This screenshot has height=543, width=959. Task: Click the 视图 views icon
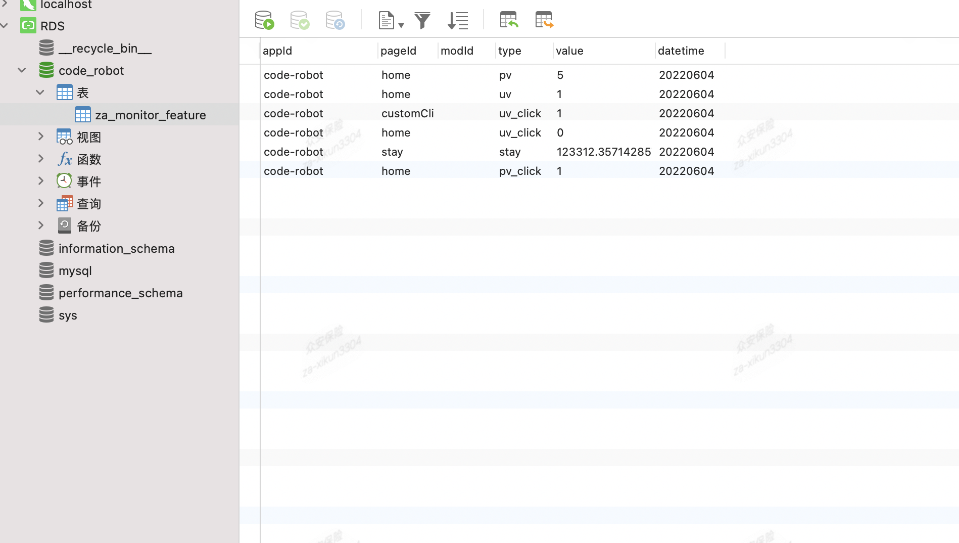(x=65, y=137)
